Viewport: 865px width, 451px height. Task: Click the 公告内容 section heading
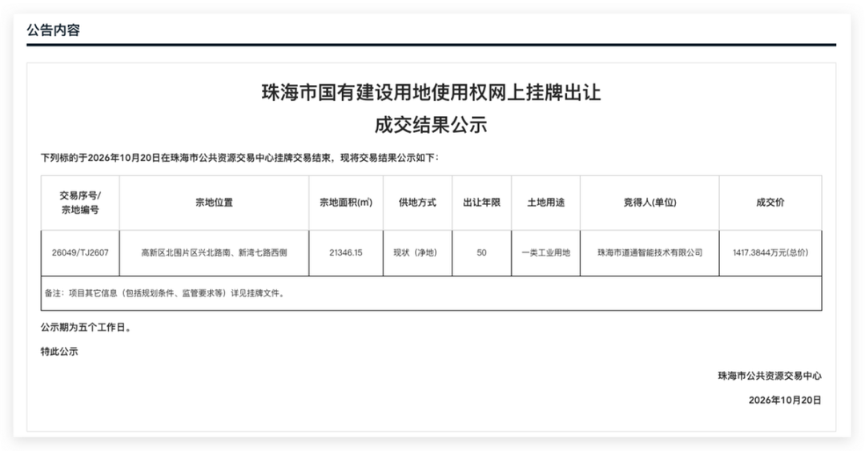pos(54,30)
